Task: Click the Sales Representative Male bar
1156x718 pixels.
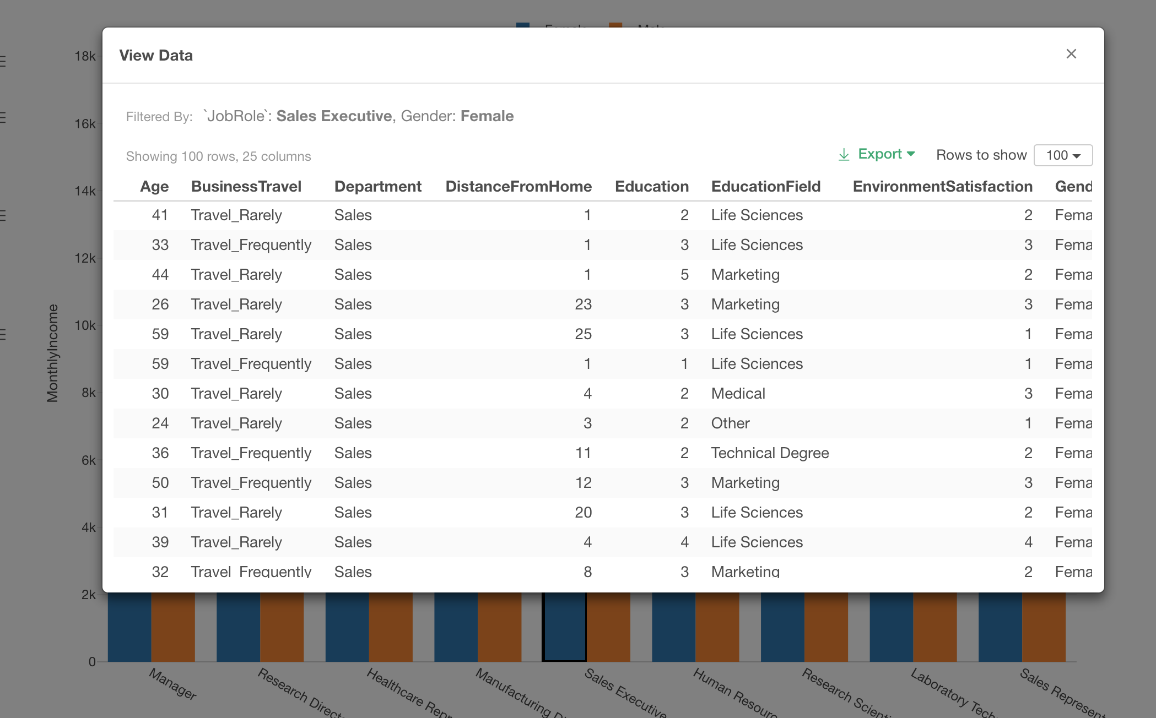Action: click(x=1044, y=627)
